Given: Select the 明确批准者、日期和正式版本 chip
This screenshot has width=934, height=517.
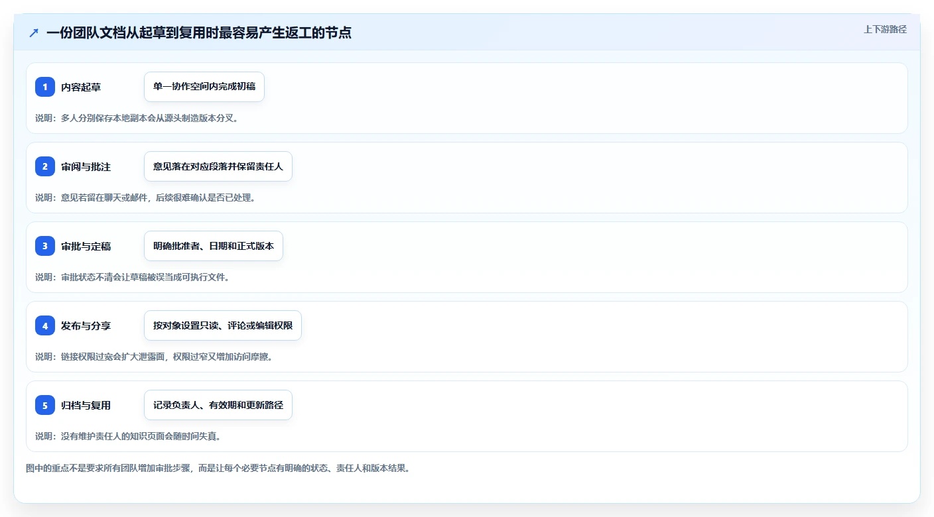Looking at the screenshot, I should point(214,246).
